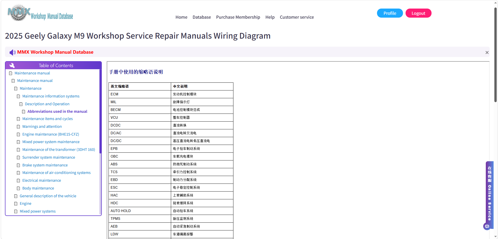Open the Help page
Screen dimensions: 498x239
270,17
